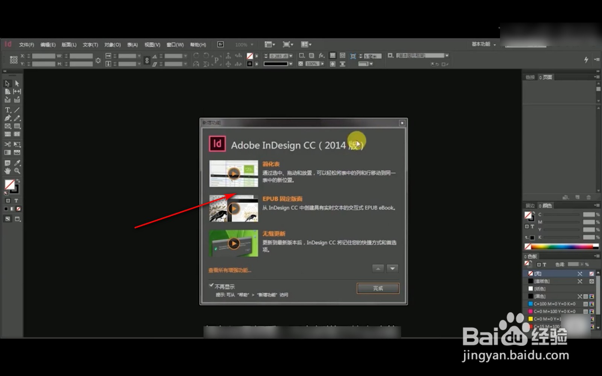This screenshot has height=376, width=602.
Task: Switch to the 链接 panel tab
Action: (530, 77)
